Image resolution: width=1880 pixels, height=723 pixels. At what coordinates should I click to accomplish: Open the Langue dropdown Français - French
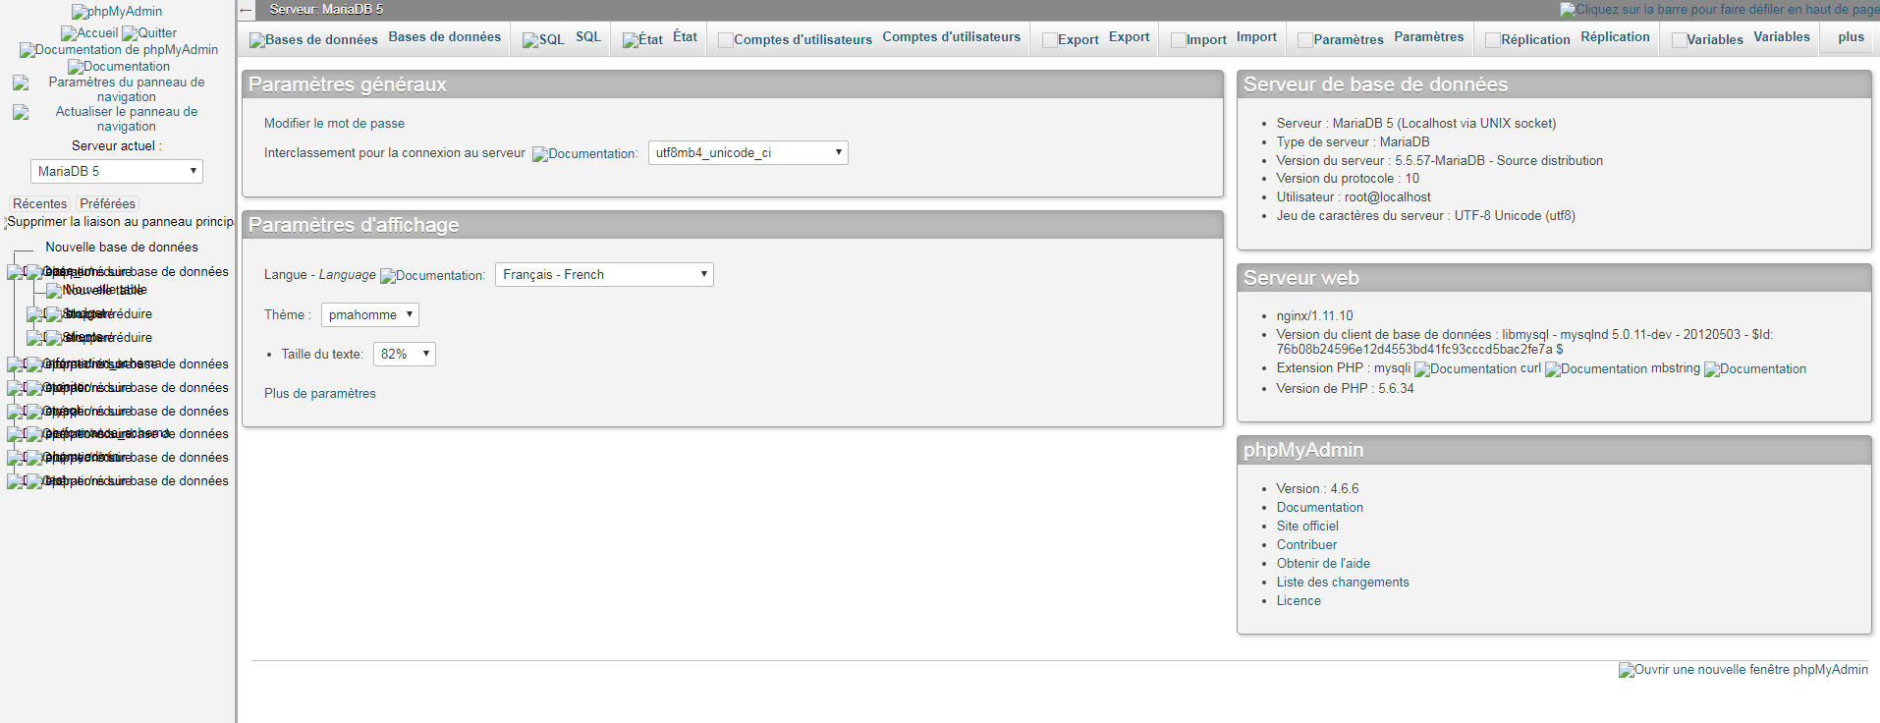604,275
